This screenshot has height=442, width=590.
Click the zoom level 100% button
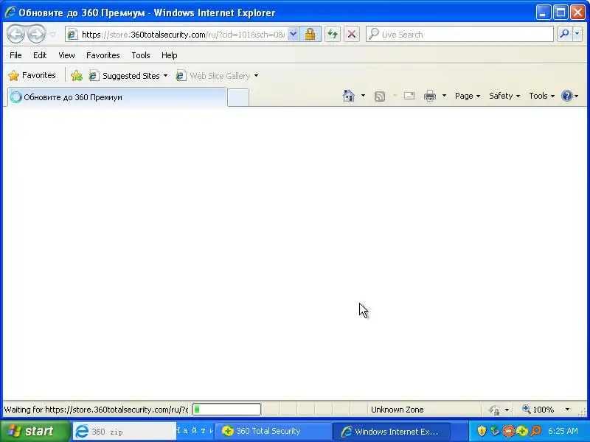coord(538,410)
